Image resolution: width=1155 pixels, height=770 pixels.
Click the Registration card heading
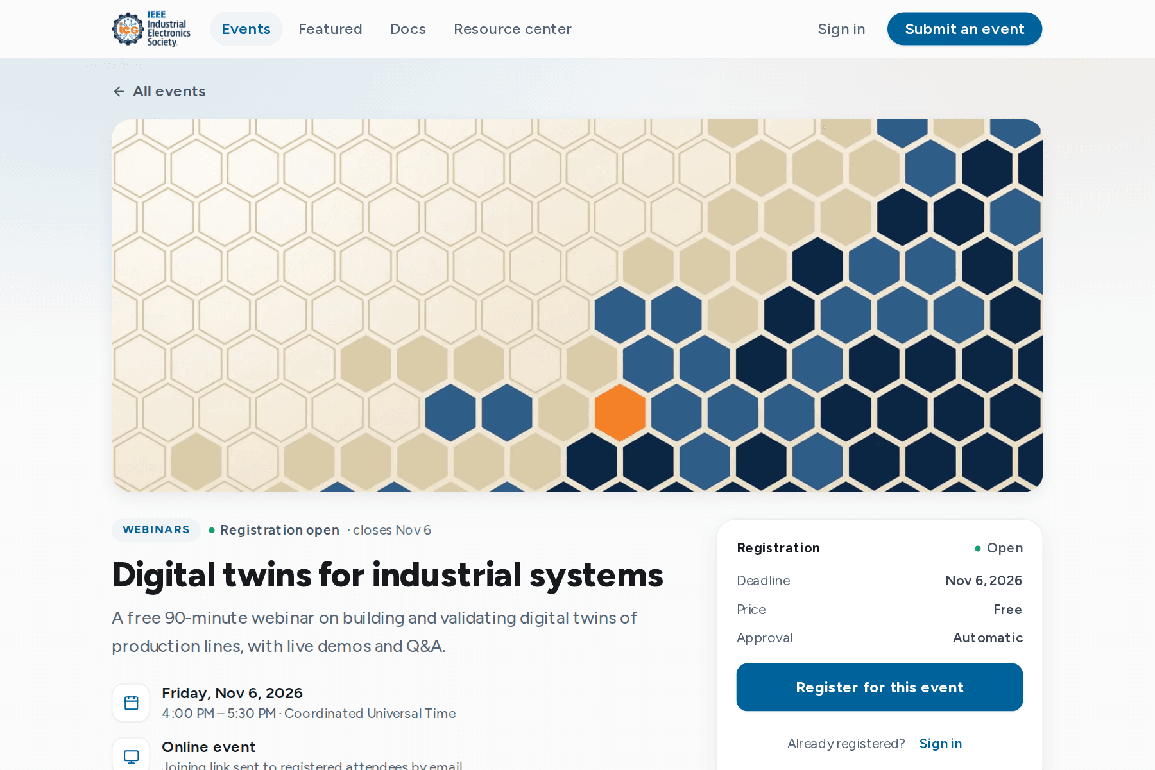[x=778, y=548]
